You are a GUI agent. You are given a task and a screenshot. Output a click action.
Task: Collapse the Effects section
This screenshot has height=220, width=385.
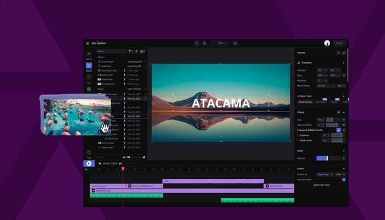point(344,112)
